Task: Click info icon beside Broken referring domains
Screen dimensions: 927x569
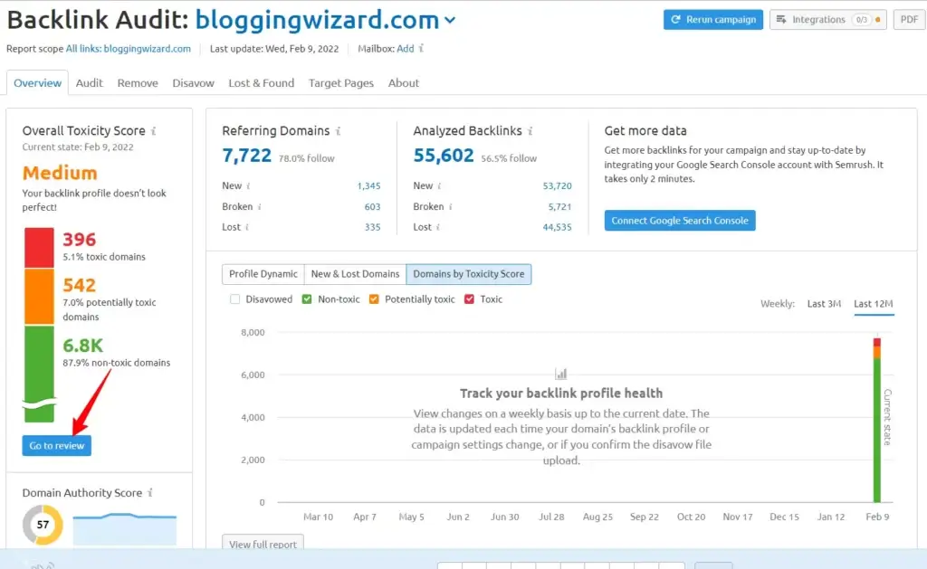Action: click(248, 206)
